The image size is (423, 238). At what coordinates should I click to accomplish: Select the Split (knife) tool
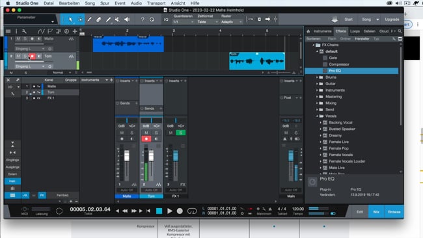coord(89,20)
